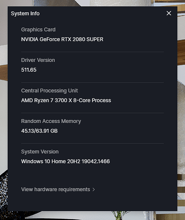Click the chevron next to hardware requirements

[93, 190]
